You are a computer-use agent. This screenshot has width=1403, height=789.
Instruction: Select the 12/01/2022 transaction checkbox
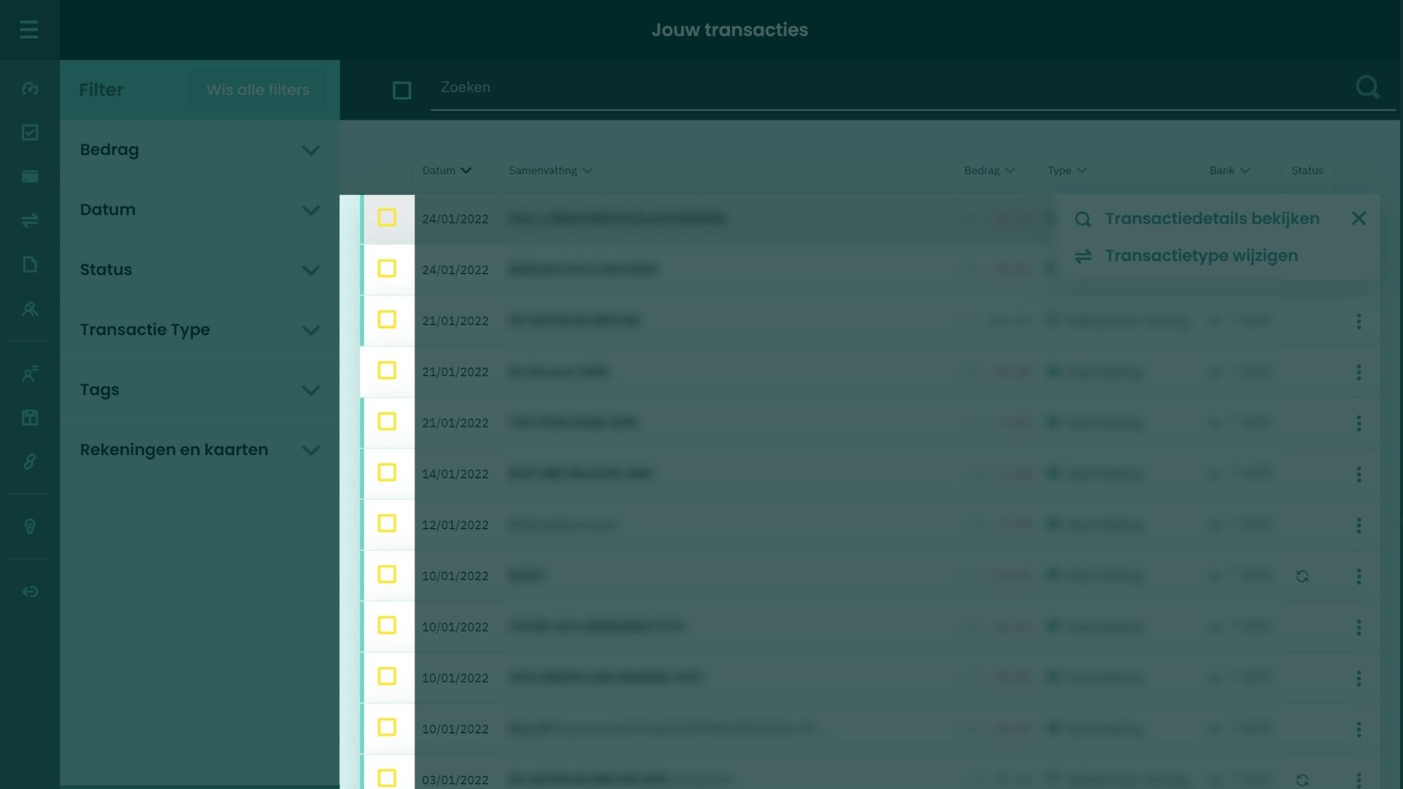(387, 524)
